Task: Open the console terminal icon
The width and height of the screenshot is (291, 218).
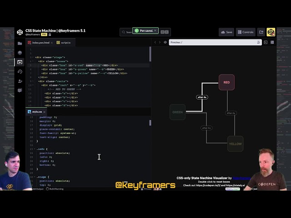Action: coord(266,42)
